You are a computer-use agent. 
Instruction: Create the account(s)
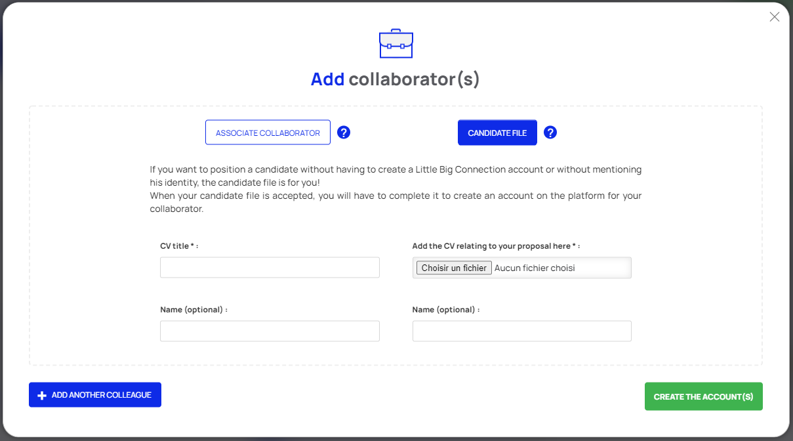click(703, 396)
